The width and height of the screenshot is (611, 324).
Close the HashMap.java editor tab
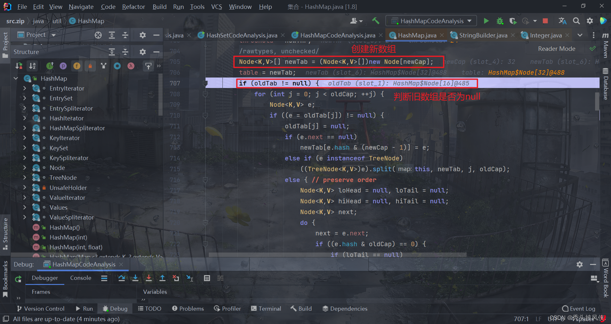tap(442, 35)
